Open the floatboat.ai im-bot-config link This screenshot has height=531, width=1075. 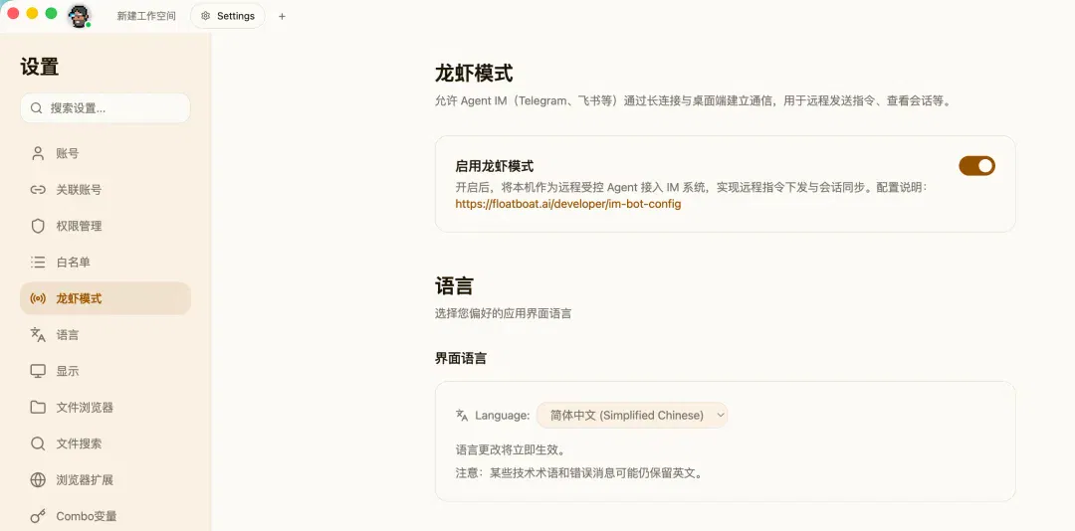click(567, 204)
